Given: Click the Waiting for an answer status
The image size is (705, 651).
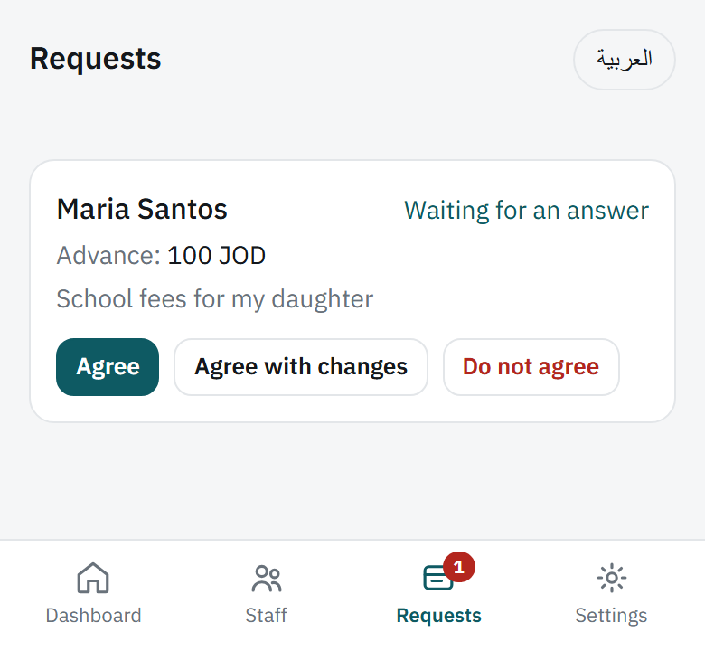Looking at the screenshot, I should point(527,210).
